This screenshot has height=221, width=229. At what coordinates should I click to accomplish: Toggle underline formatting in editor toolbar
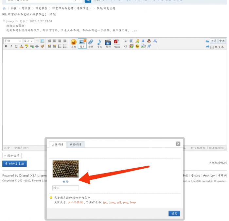click(x=16, y=46)
